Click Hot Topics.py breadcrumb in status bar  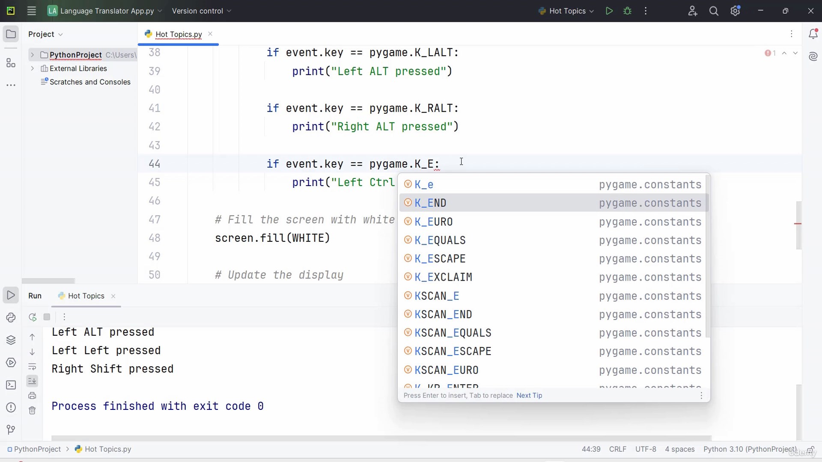(103, 449)
